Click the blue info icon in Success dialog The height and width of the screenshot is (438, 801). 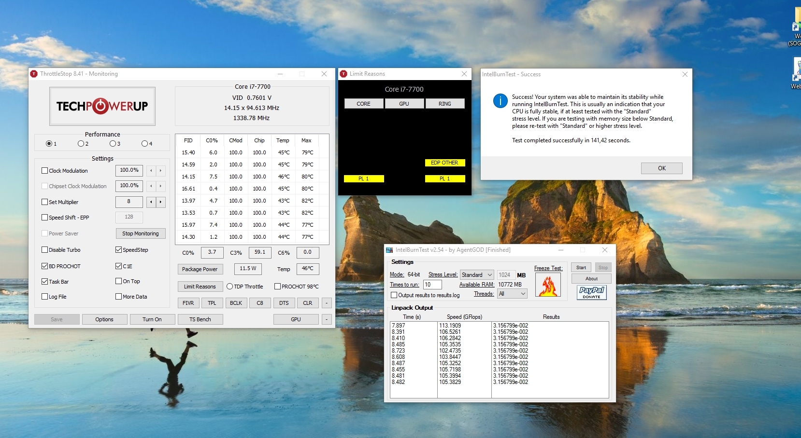500,101
